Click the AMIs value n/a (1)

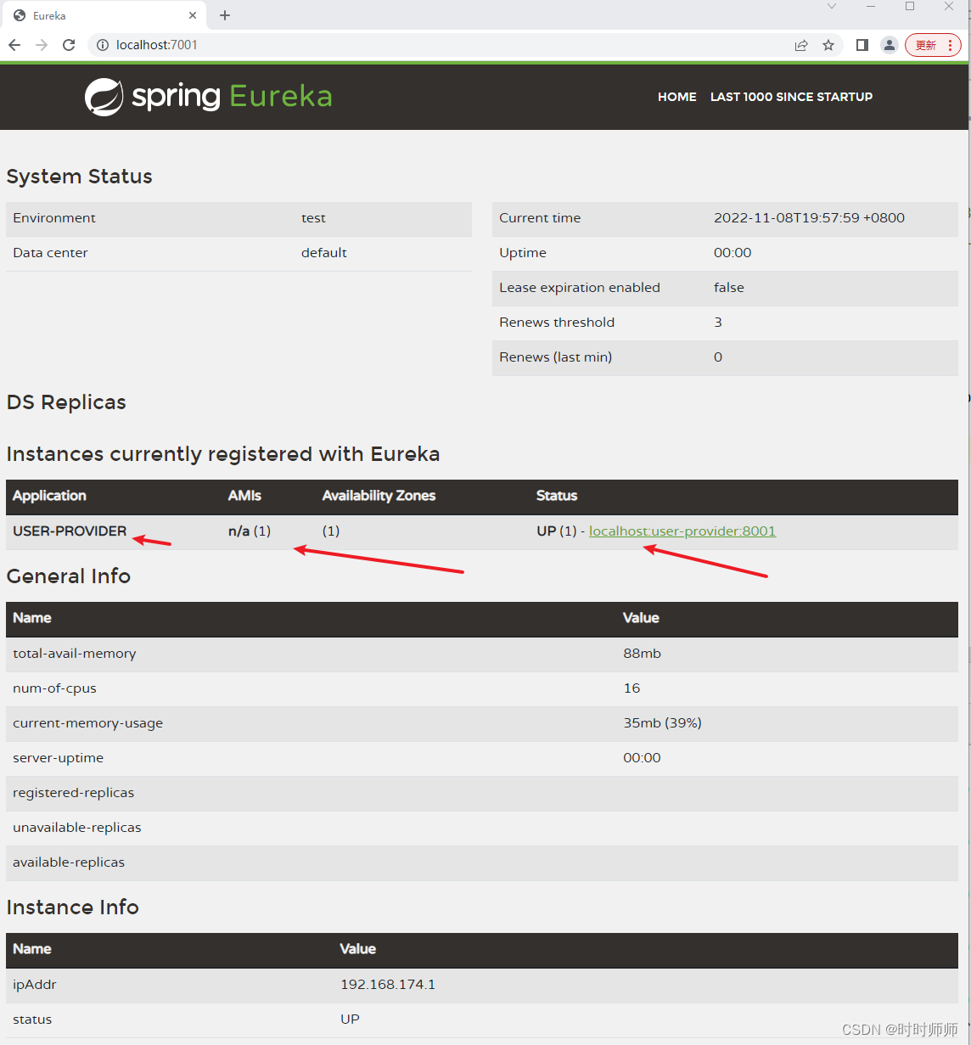(250, 531)
